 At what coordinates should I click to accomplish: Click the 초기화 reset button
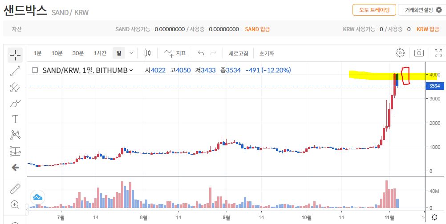(267, 53)
